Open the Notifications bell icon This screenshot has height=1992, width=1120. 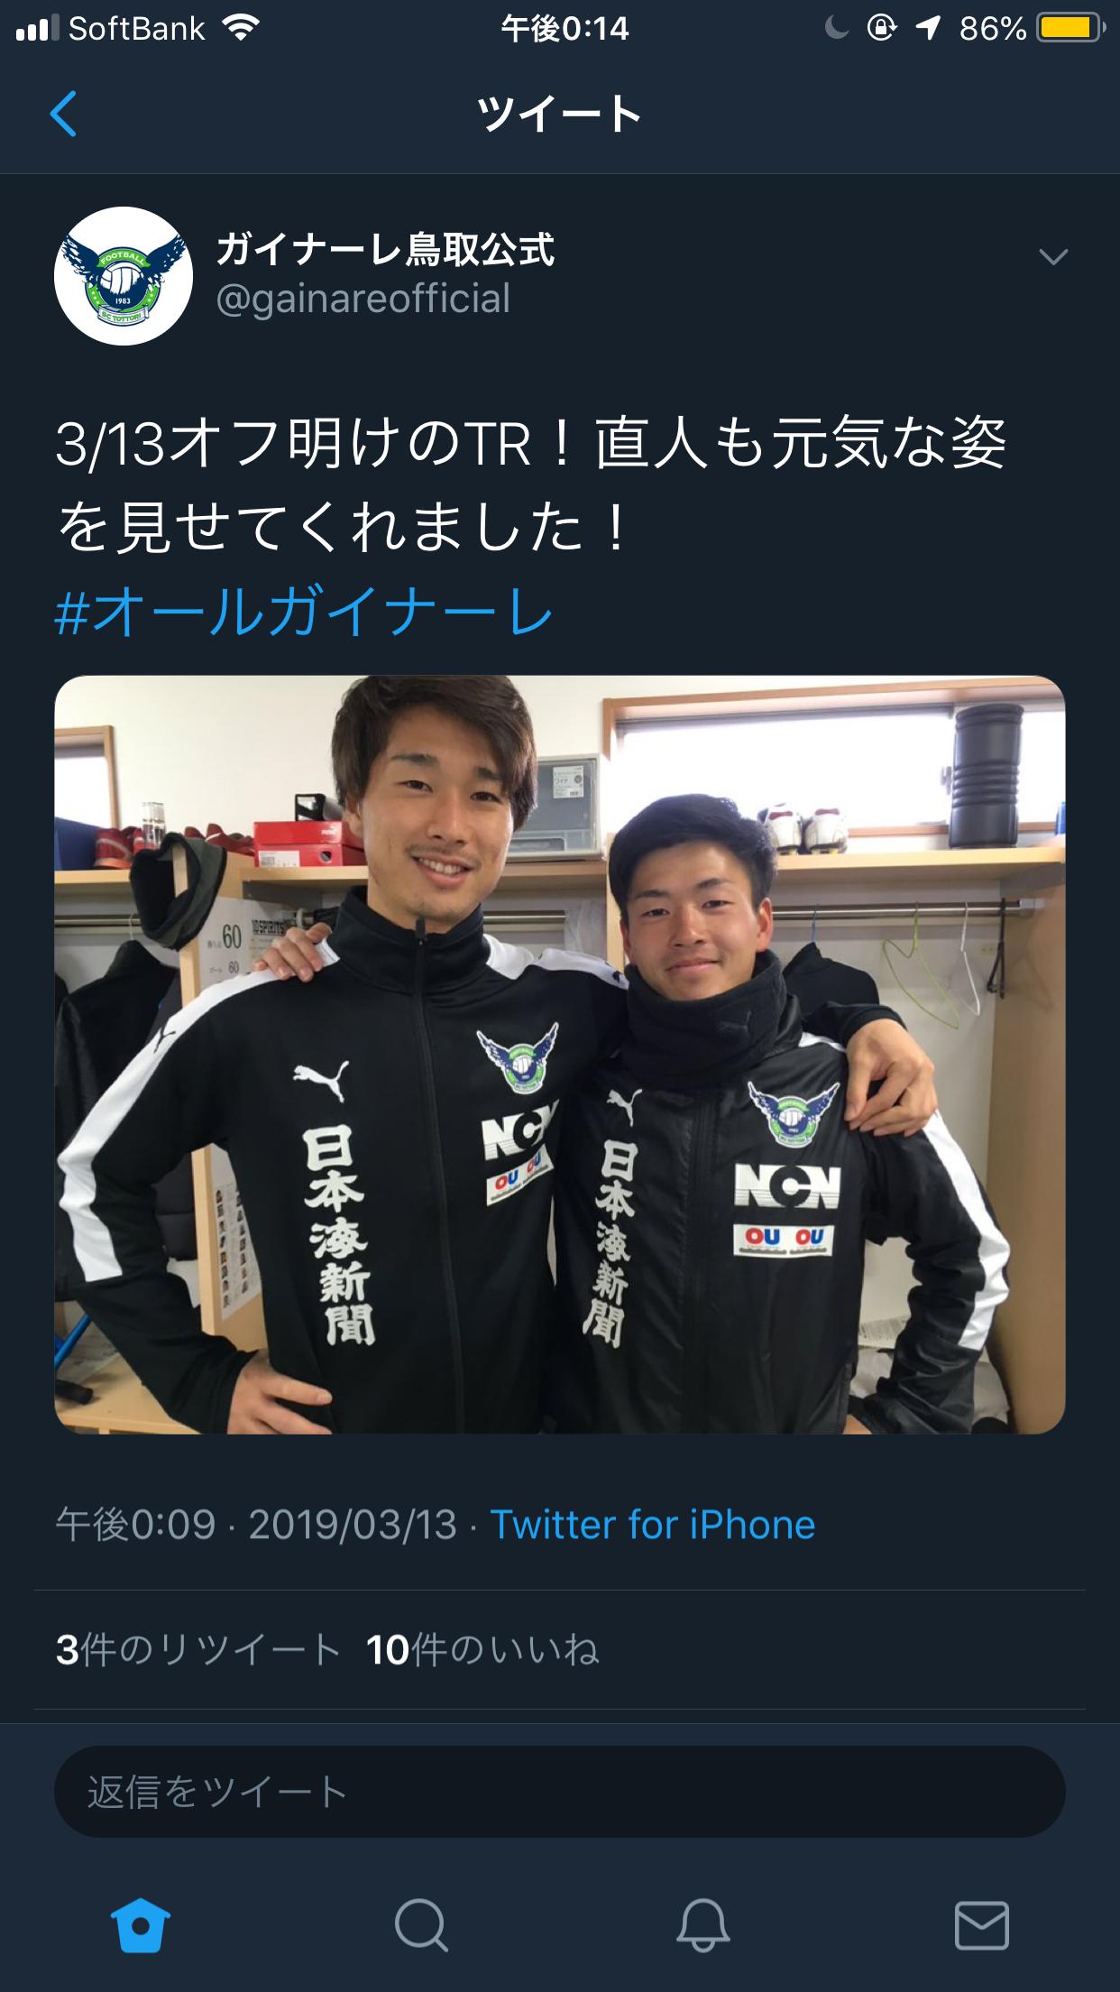pyautogui.click(x=702, y=1925)
